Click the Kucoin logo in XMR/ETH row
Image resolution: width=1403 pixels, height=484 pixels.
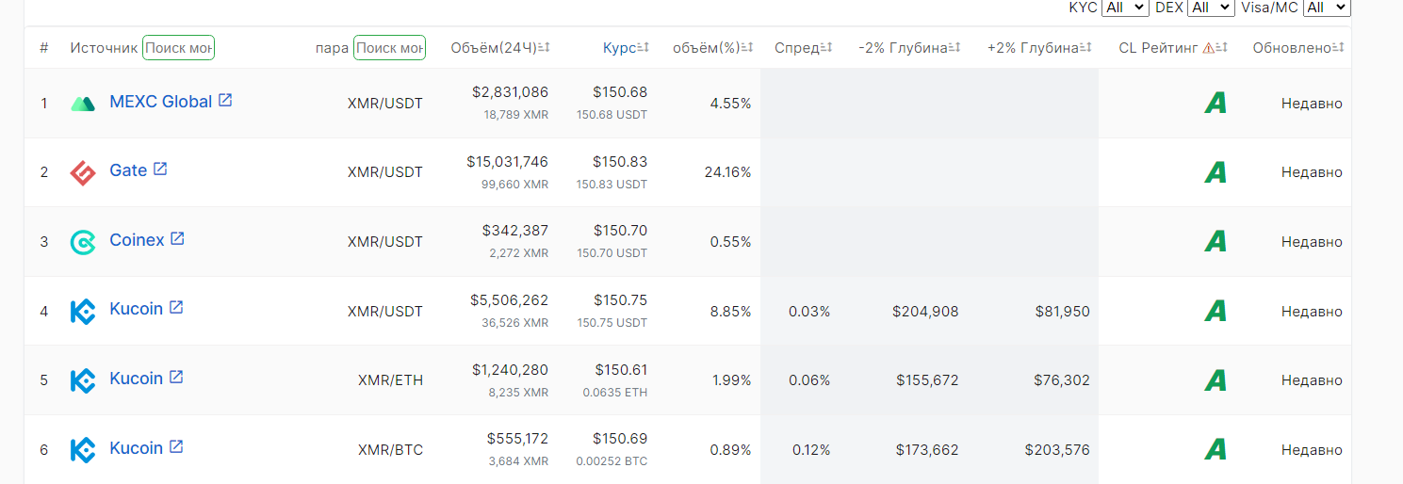click(x=83, y=380)
